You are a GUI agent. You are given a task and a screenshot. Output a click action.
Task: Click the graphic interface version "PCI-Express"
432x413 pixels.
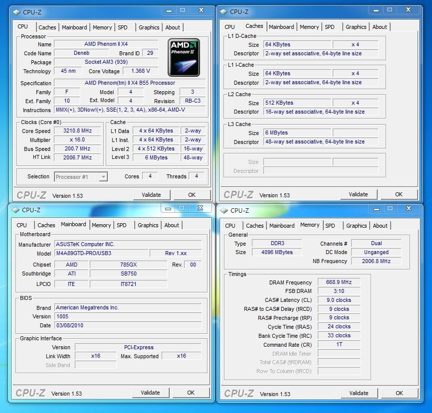(138, 347)
